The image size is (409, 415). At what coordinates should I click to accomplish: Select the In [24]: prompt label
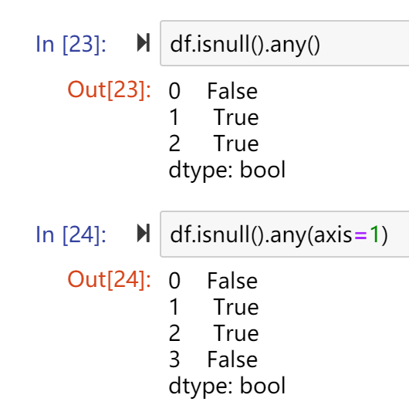[x=71, y=234]
